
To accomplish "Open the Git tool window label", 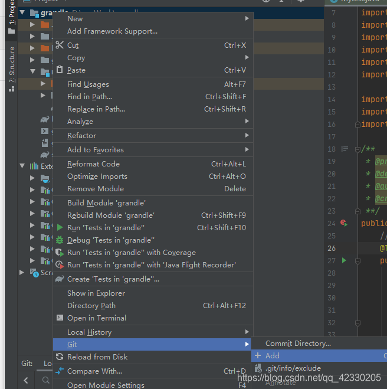I will (27, 364).
